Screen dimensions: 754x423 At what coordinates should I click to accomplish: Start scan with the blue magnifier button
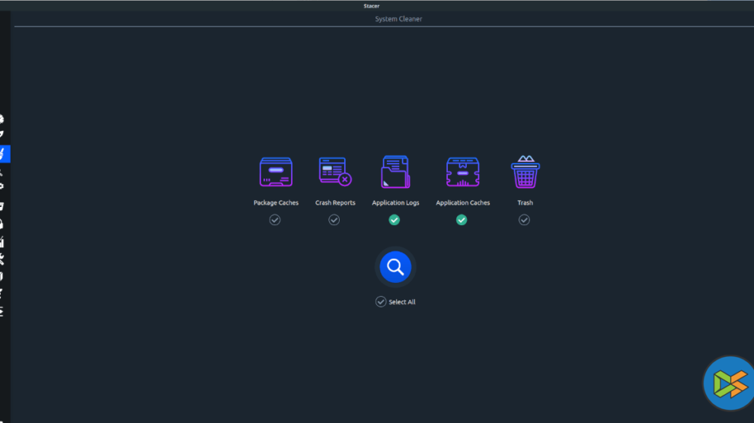point(395,267)
